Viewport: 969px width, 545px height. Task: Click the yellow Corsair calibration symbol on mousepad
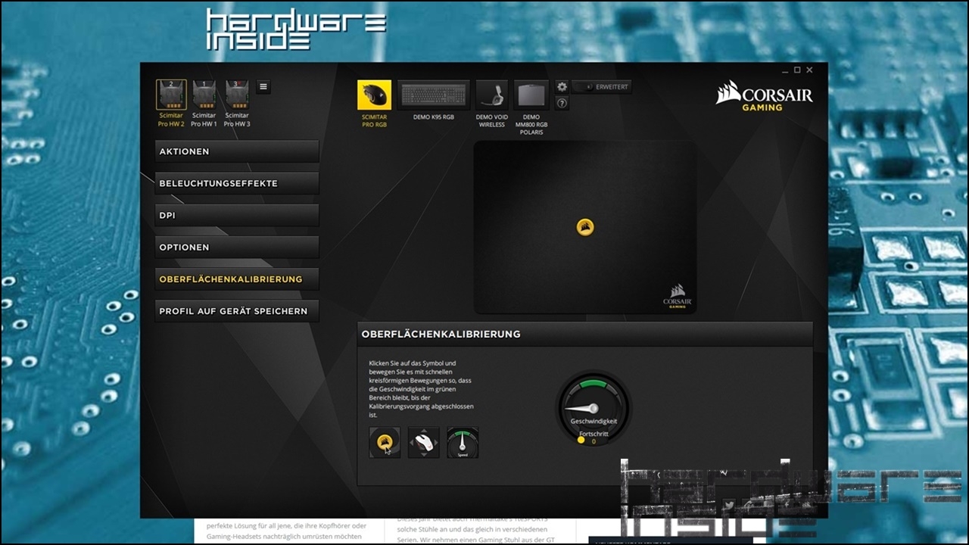click(584, 226)
